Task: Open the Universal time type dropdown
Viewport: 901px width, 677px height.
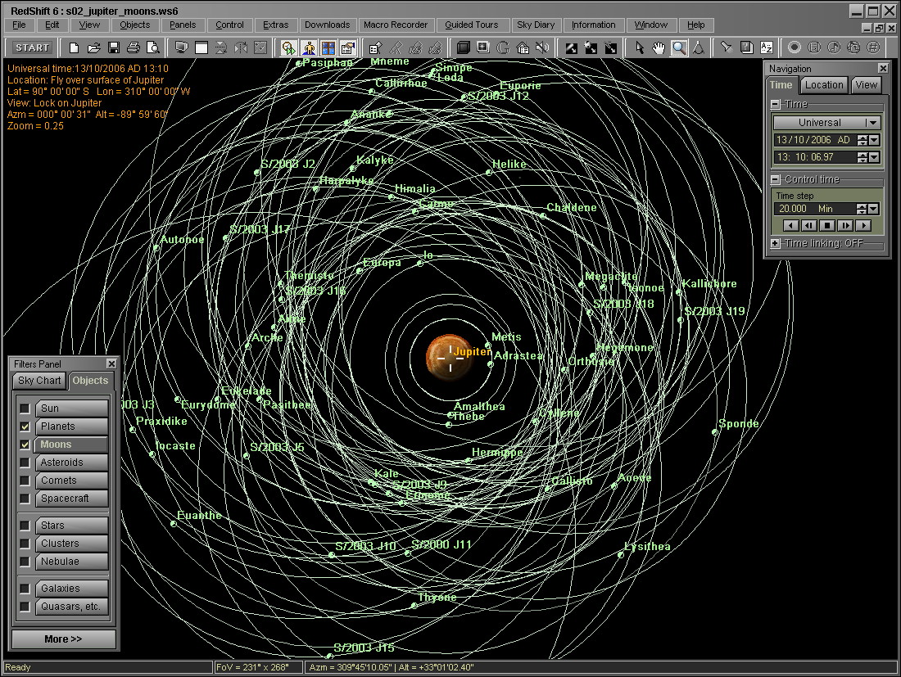Action: [873, 123]
